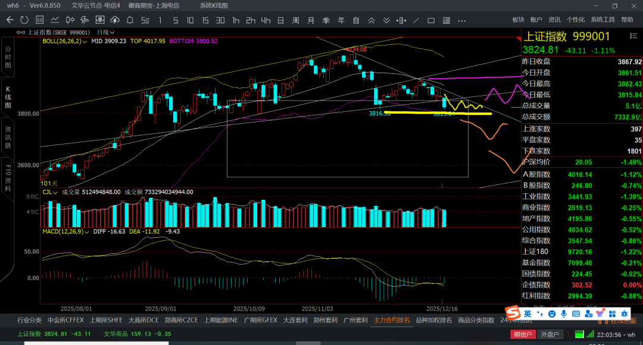This screenshot has width=643, height=345.
Task: Click the Sogou input method logo
Action: pos(513,313)
